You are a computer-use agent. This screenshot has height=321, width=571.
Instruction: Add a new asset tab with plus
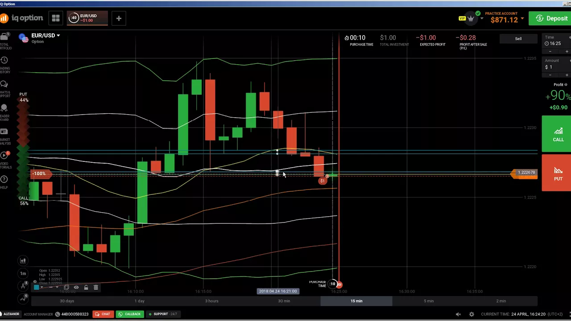[119, 18]
